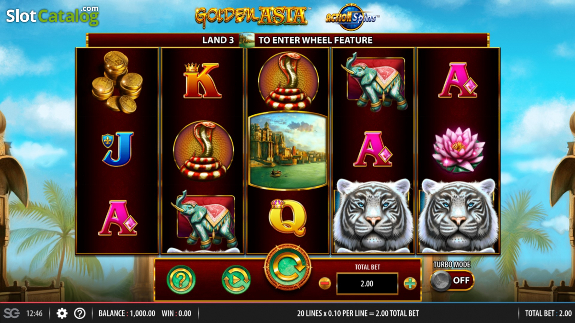Open the green question mark paytable button
The image size is (575, 323).
pyautogui.click(x=181, y=279)
